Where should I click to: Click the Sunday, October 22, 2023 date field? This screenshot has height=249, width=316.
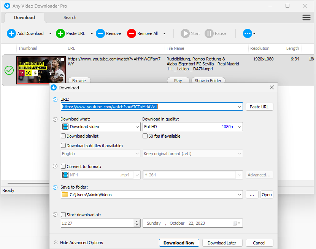(193, 223)
